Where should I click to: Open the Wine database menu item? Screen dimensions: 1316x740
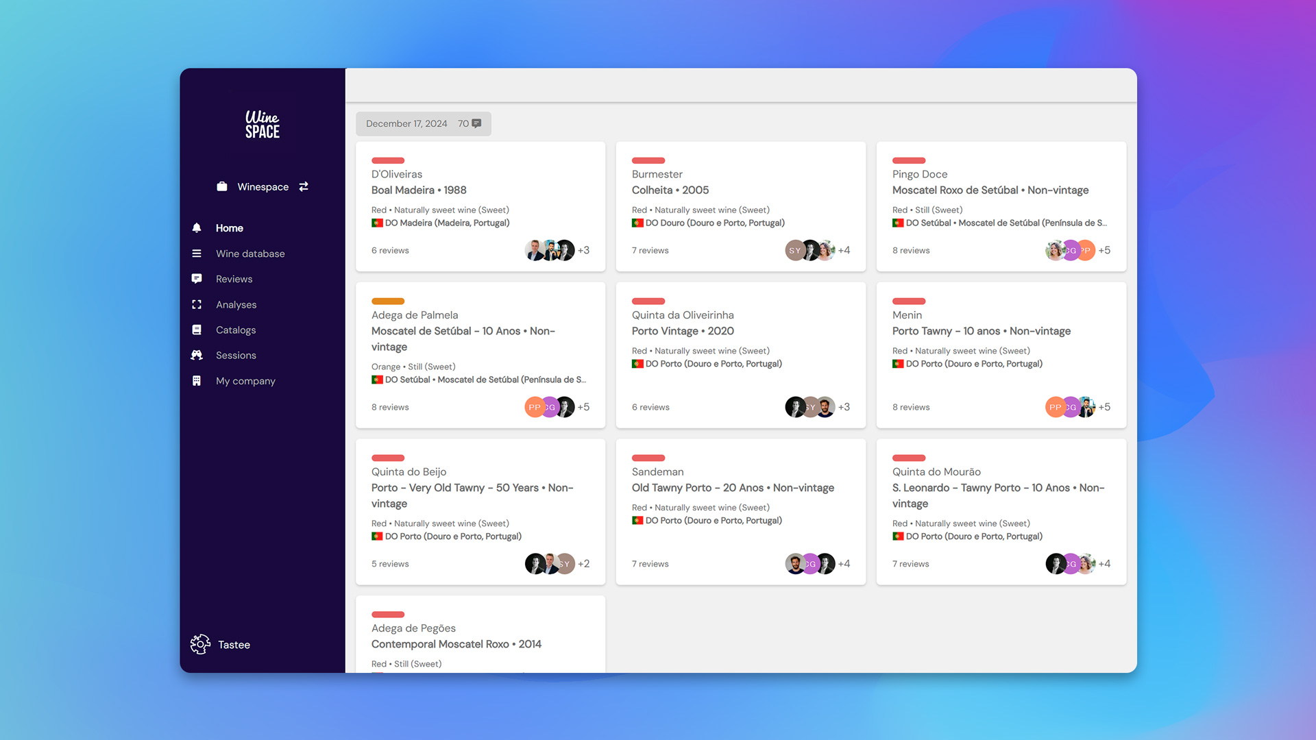[250, 254]
